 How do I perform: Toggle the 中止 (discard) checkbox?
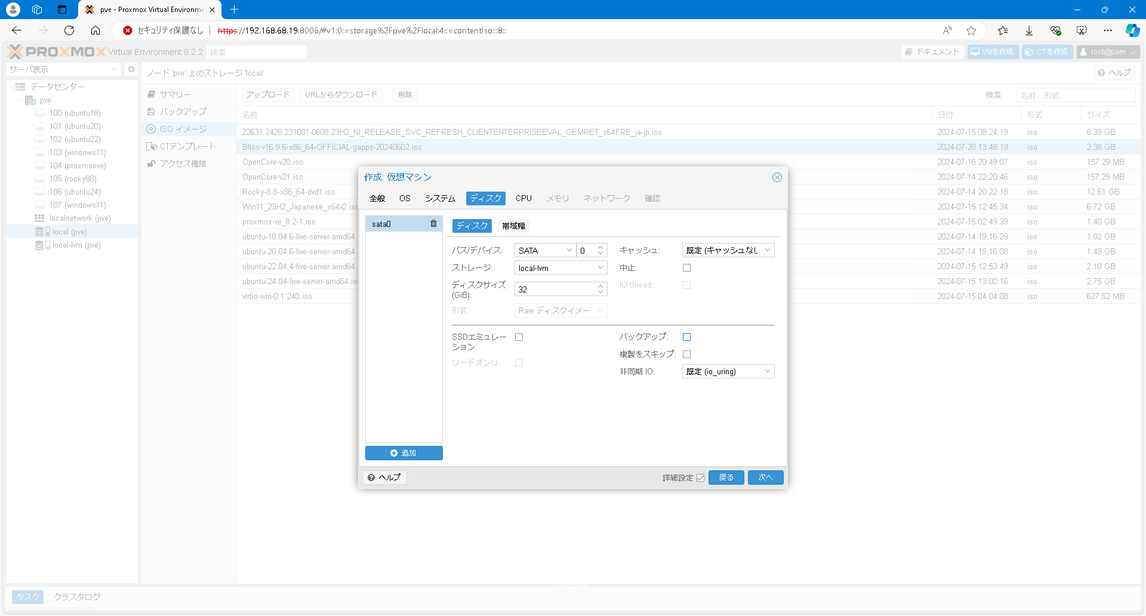[x=686, y=268]
